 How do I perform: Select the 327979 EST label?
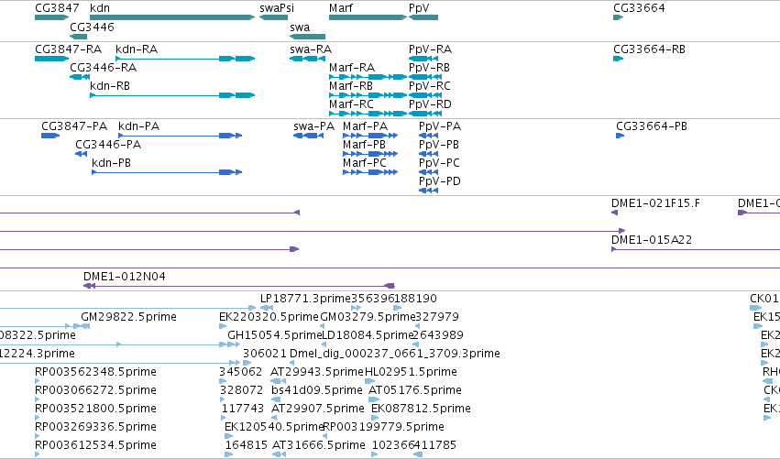[437, 317]
